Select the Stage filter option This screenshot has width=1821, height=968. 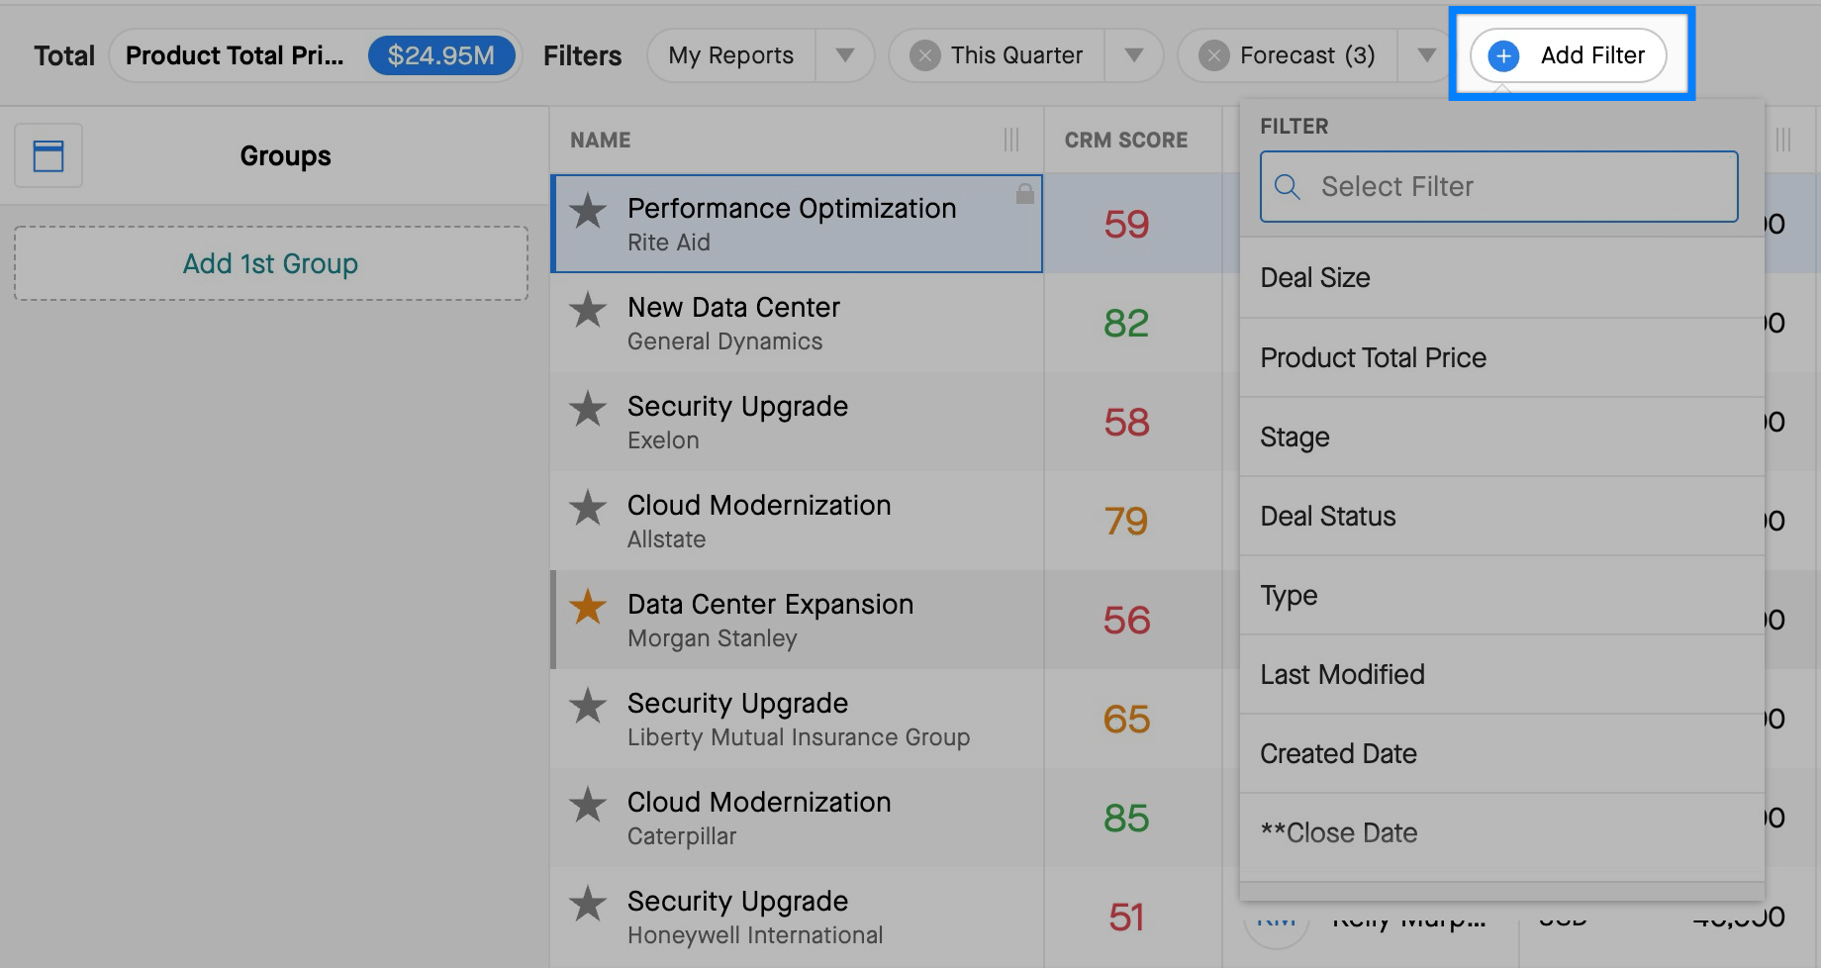[1501, 436]
